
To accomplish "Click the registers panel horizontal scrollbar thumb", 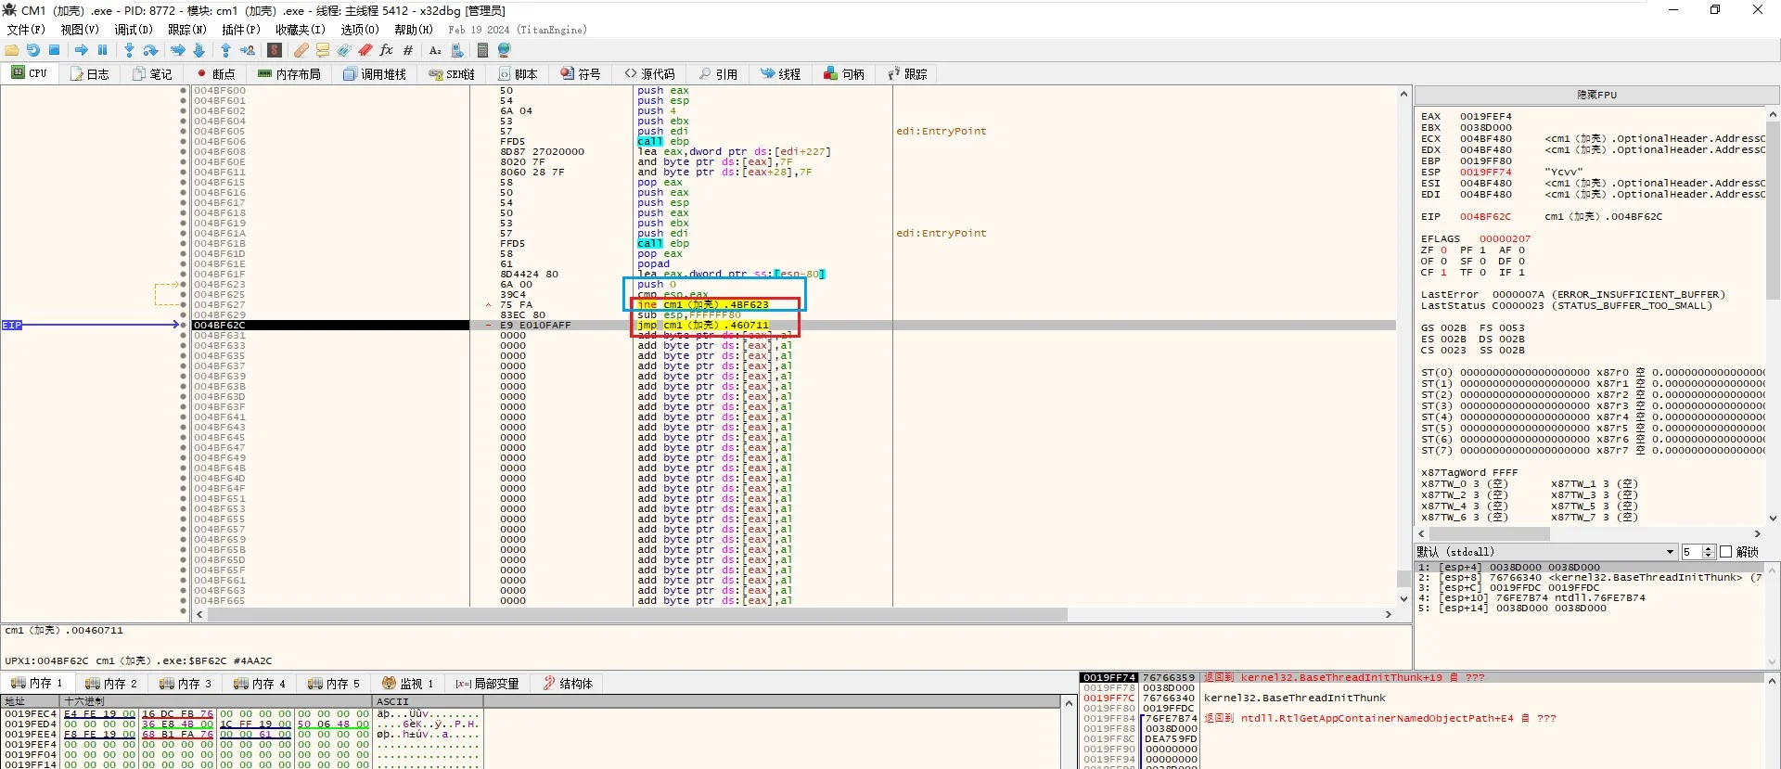I will pyautogui.click(x=1490, y=534).
